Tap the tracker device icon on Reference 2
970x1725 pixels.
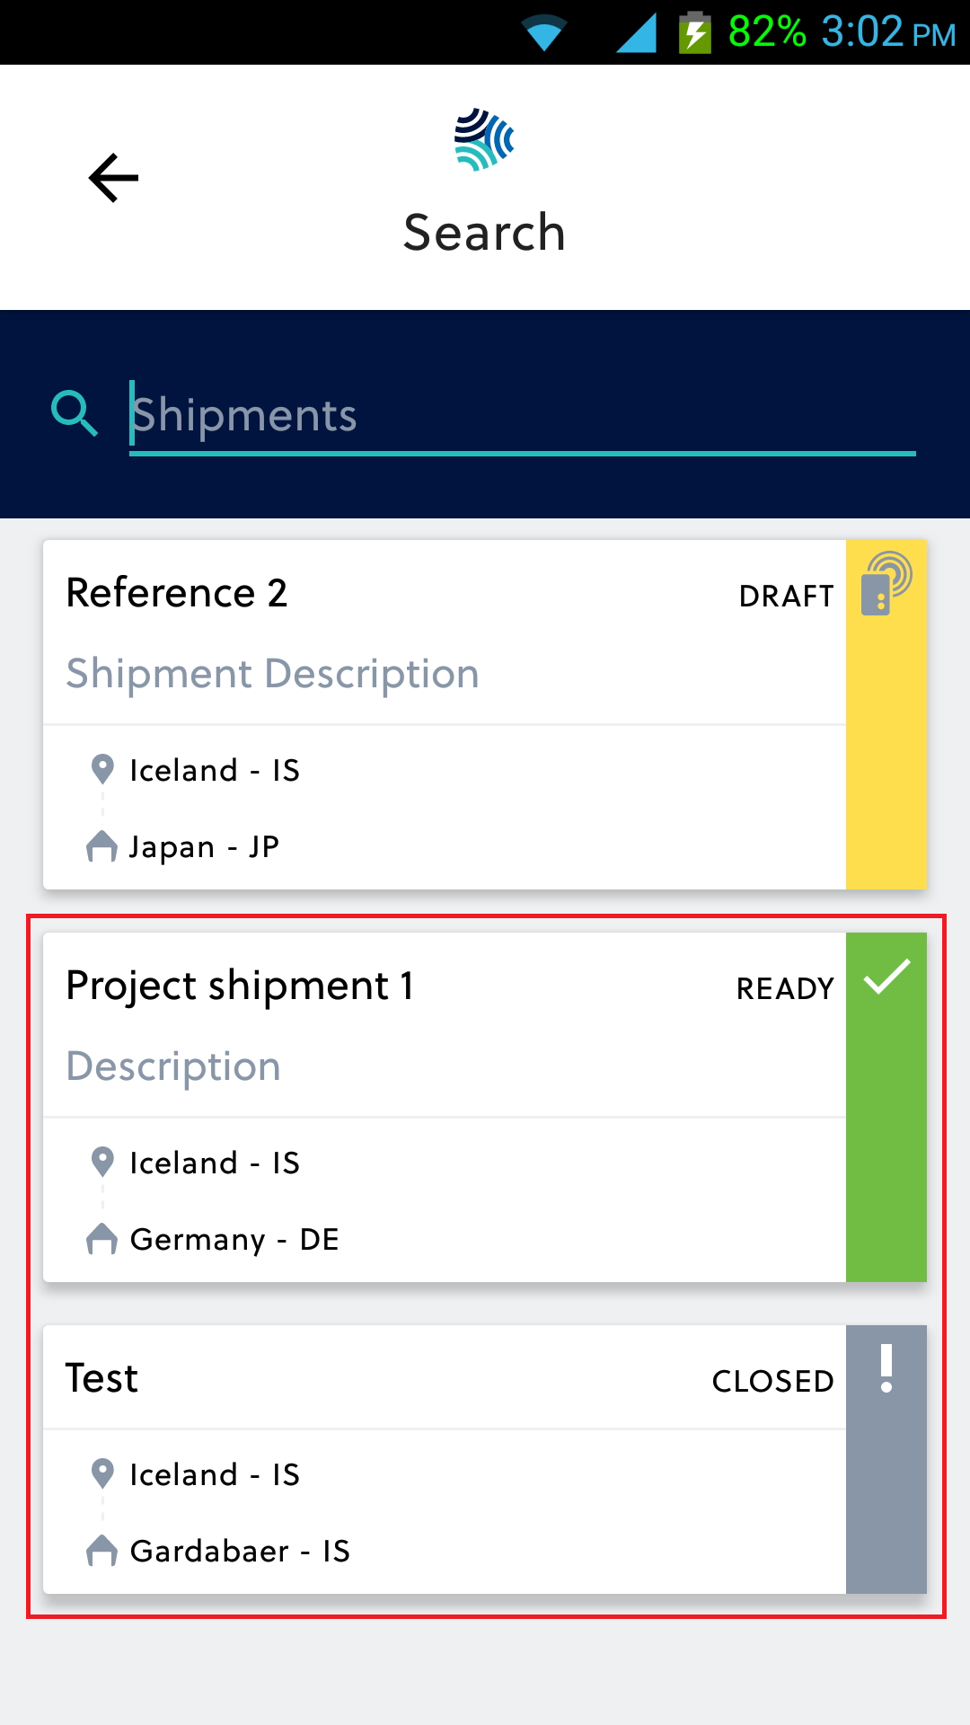pyautogui.click(x=886, y=584)
